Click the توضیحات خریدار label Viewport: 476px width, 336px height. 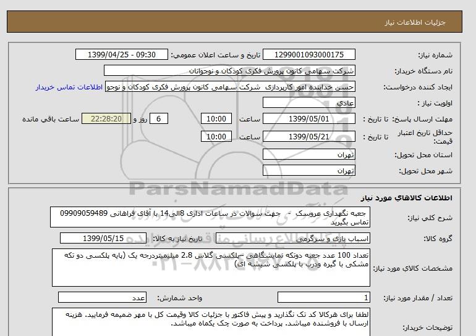[428, 327]
